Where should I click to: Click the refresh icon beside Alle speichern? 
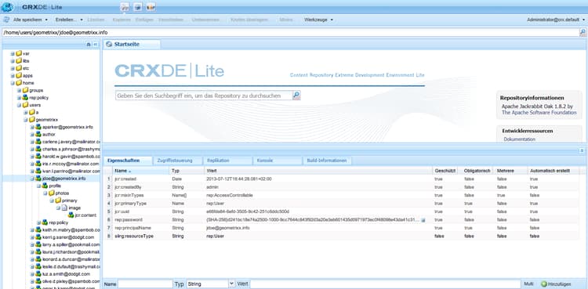pos(6,20)
